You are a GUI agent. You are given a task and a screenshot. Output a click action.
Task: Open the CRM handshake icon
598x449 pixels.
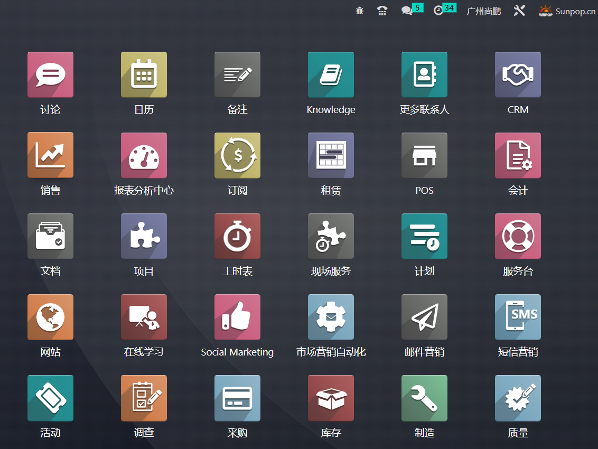tap(518, 74)
